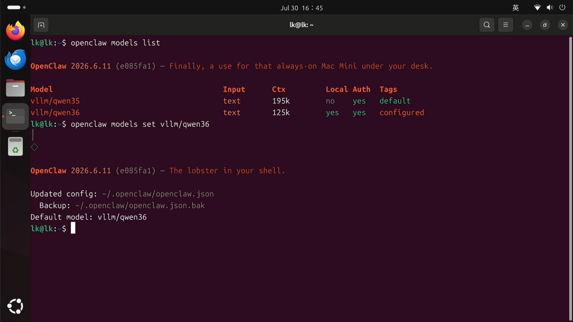Click the volume speaker icon
Viewport: 573px width, 322px height.
550,7
